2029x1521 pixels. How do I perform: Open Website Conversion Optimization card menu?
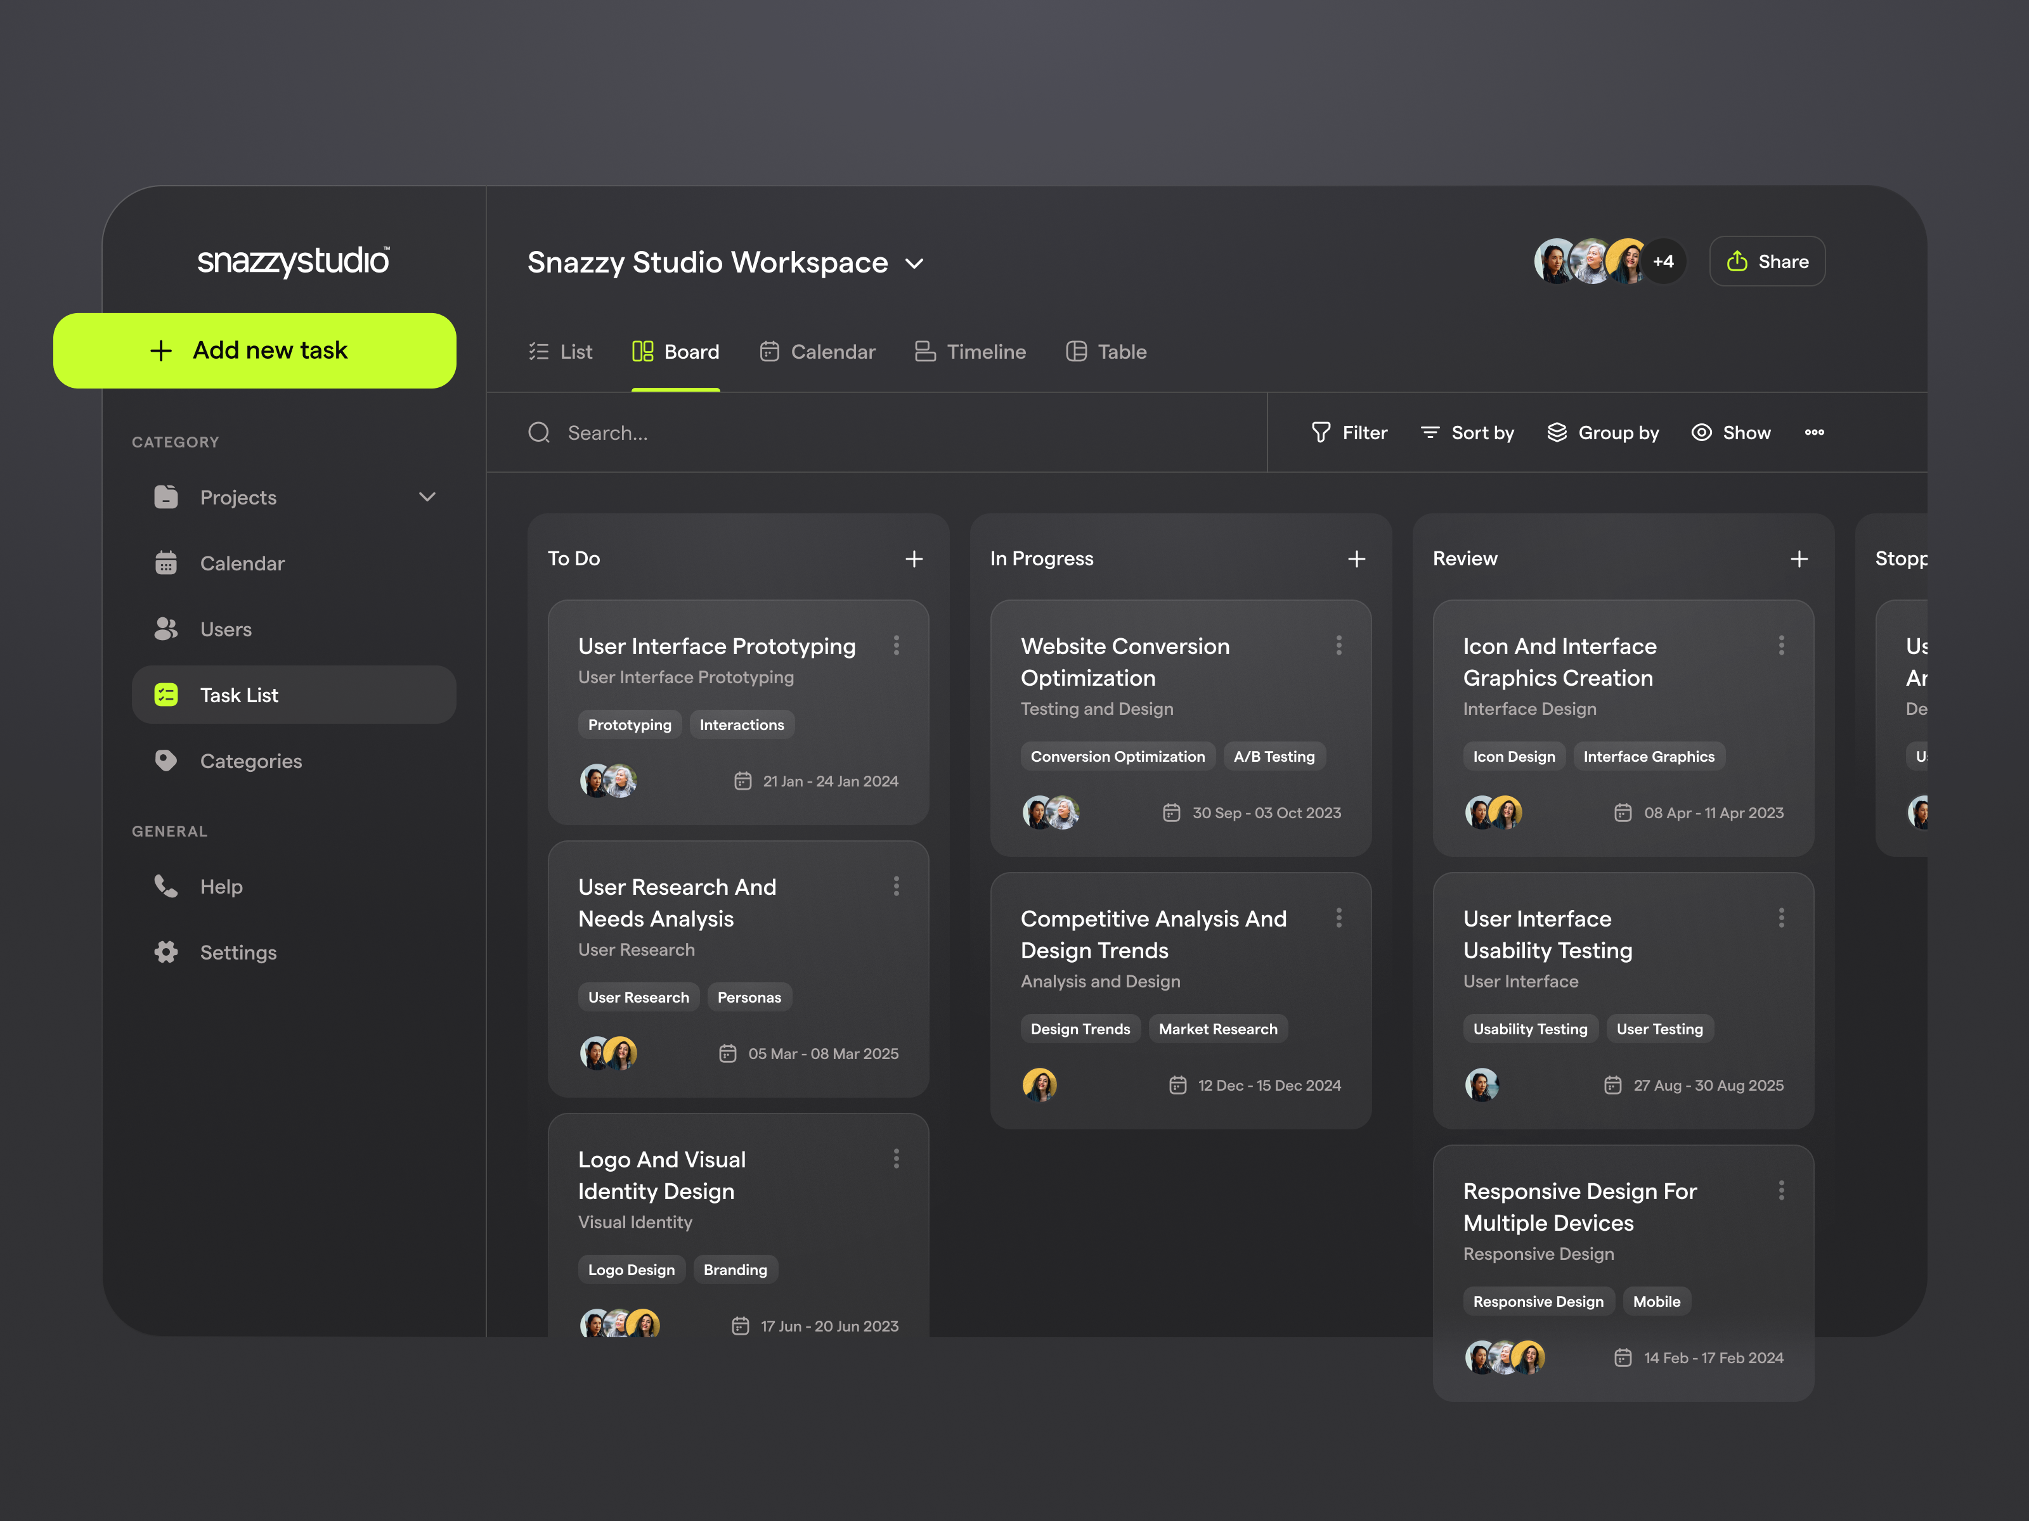click(x=1339, y=645)
